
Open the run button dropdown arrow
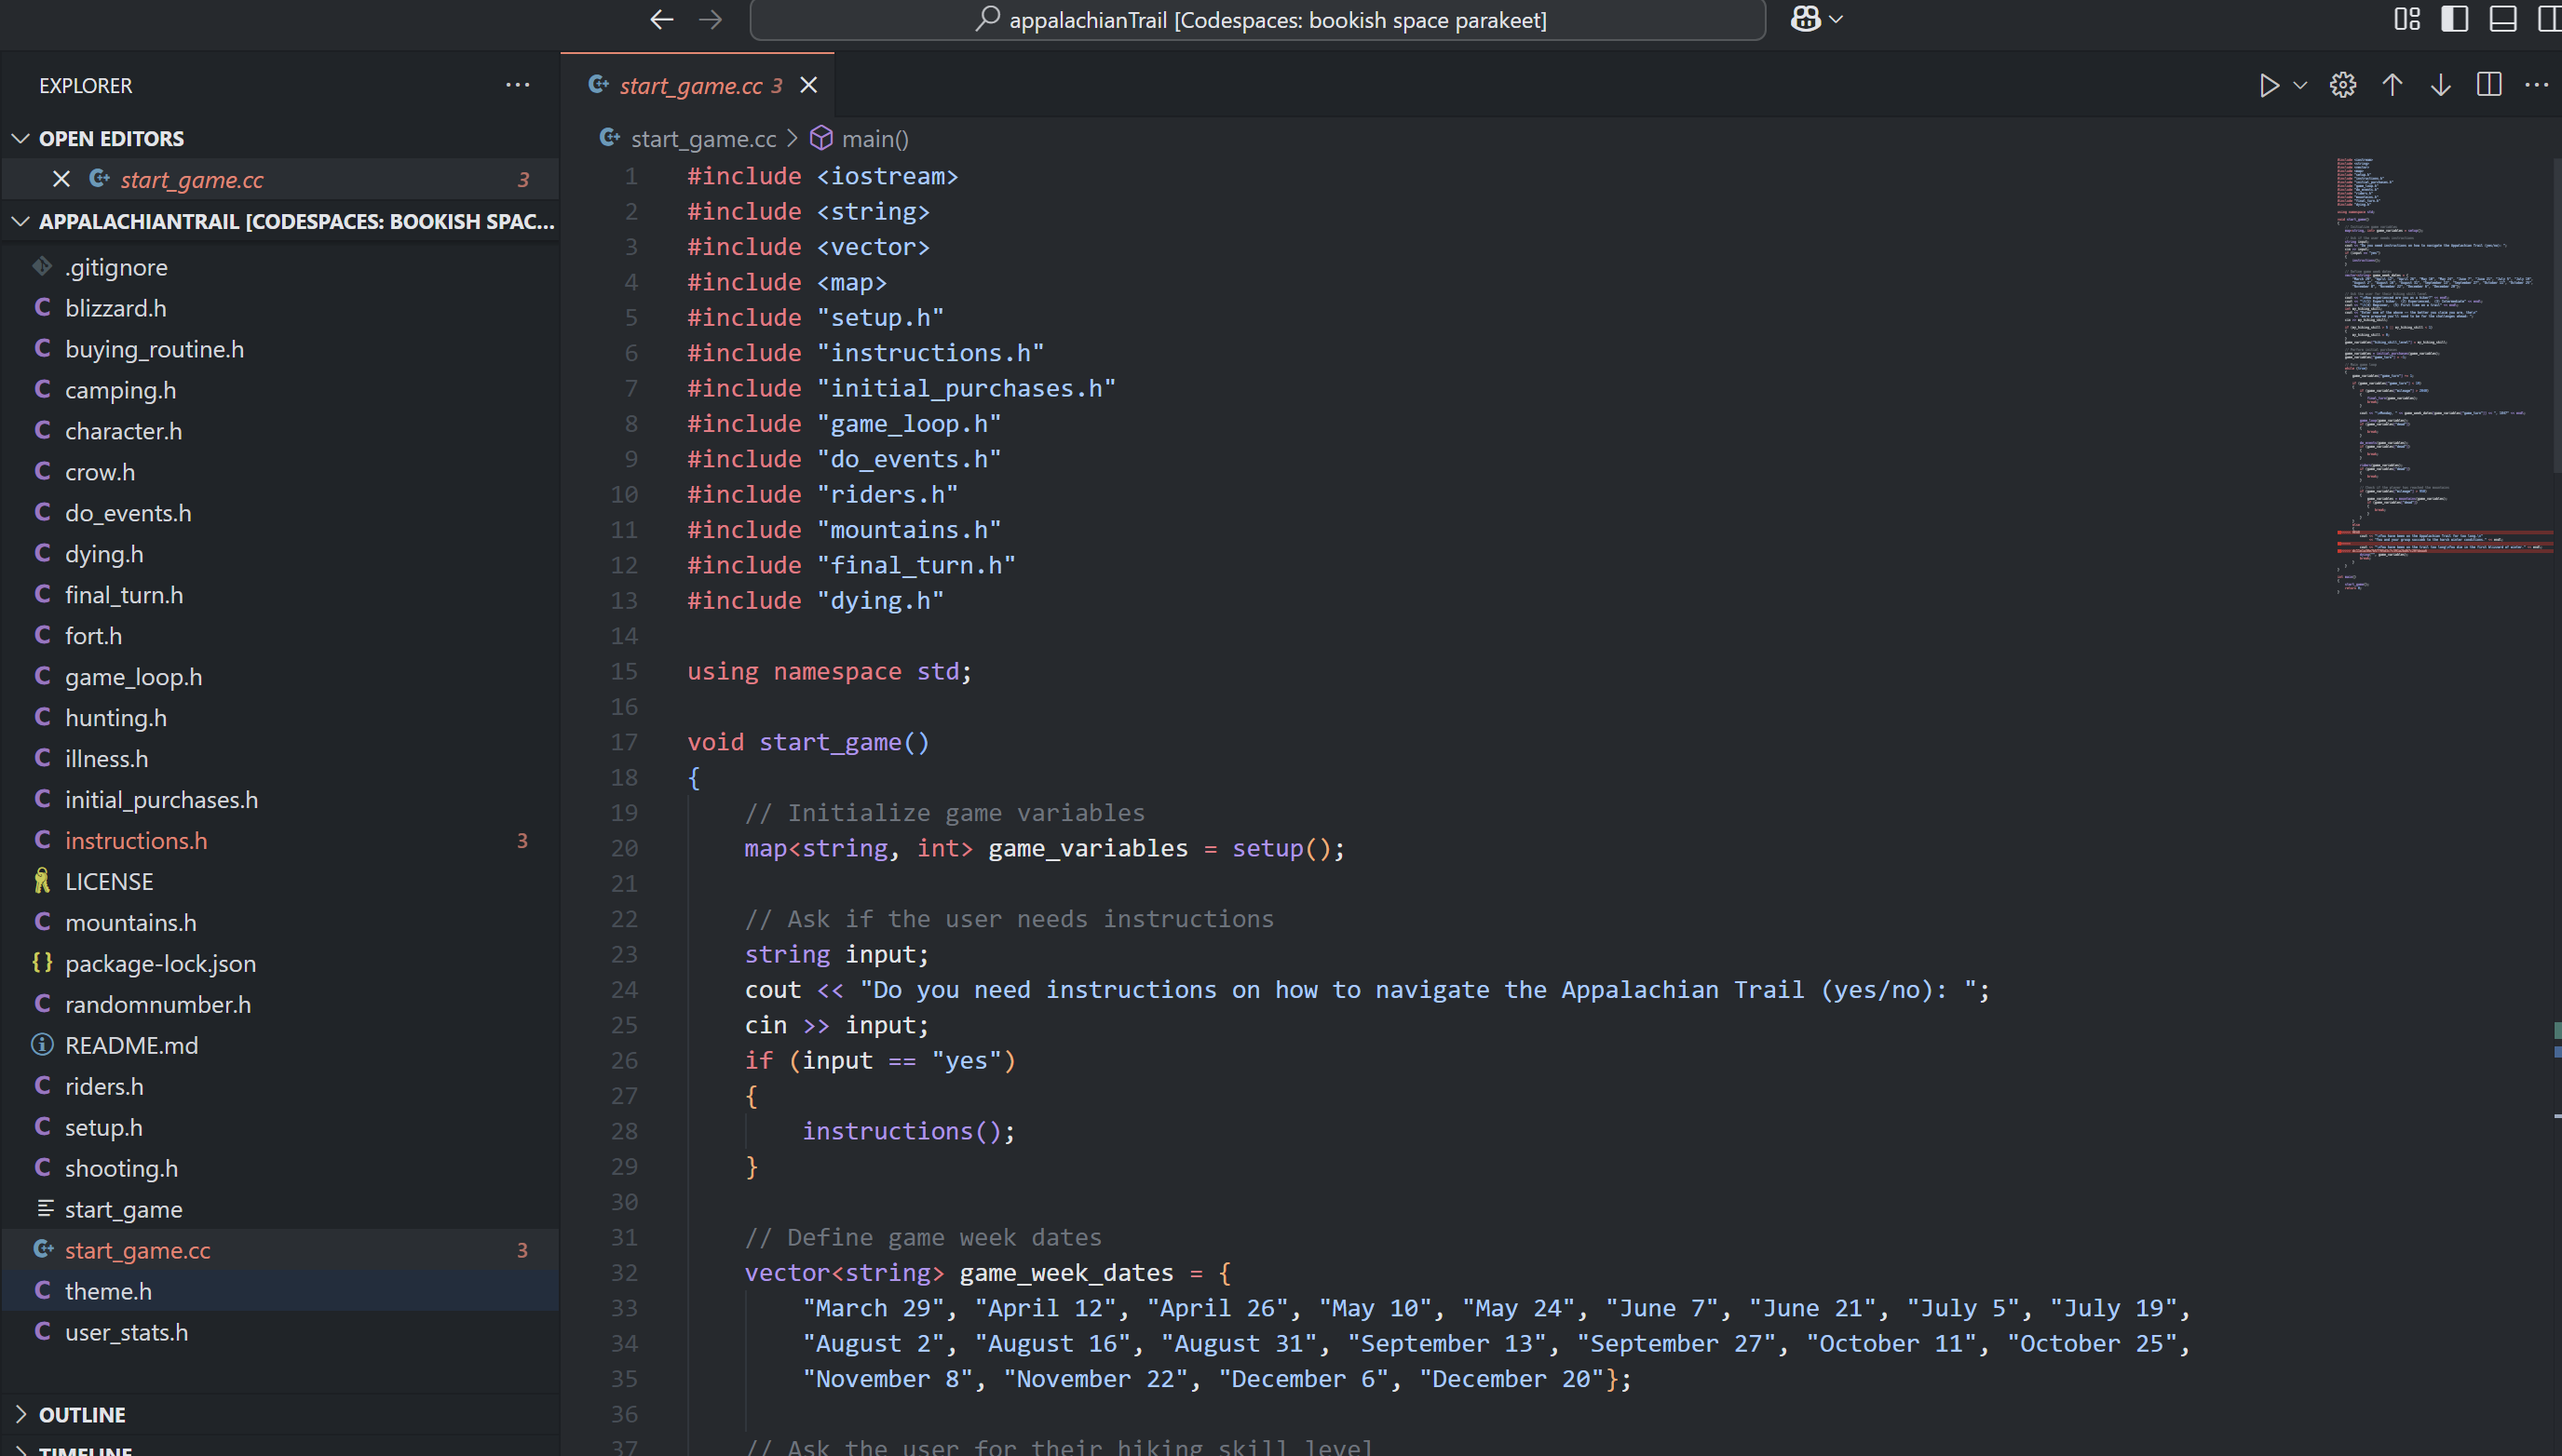[x=2300, y=85]
